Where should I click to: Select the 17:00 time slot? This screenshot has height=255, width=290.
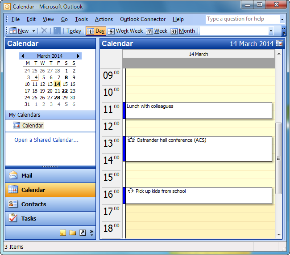click(x=200, y=208)
